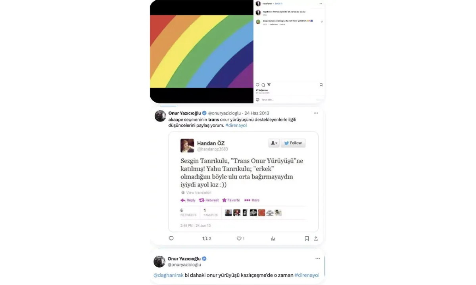Add a comment in the Yorum ekle field
476x285 pixels.
(x=286, y=99)
